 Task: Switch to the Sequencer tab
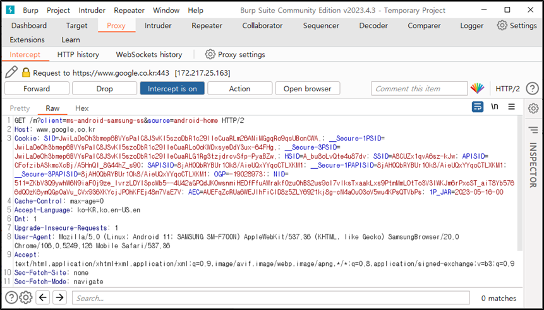point(321,26)
